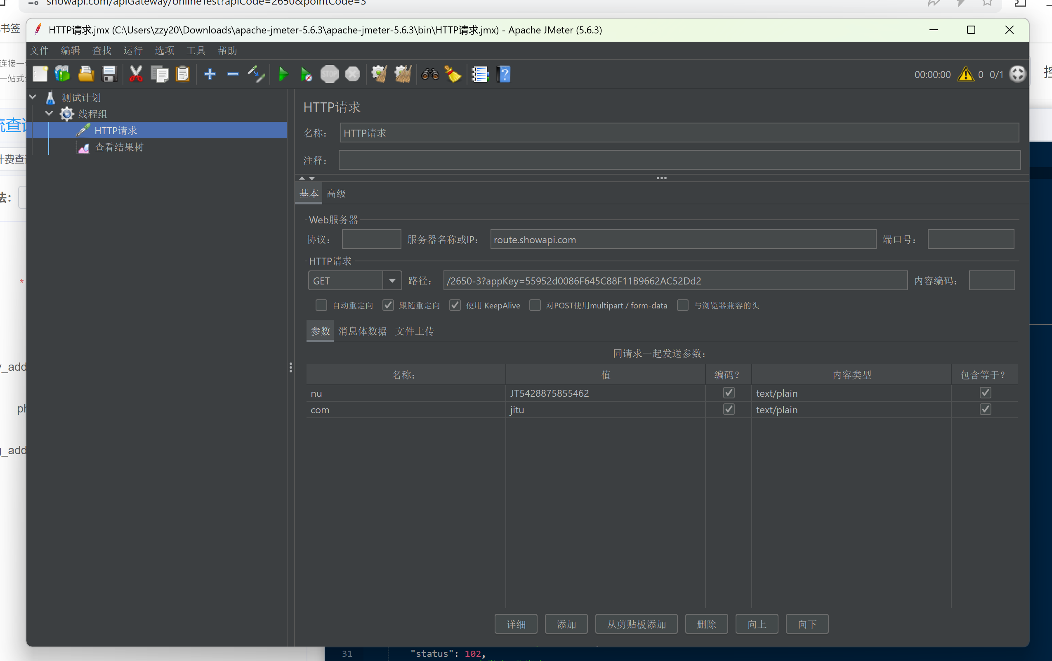Switch to the 消息体数据 tab

362,332
